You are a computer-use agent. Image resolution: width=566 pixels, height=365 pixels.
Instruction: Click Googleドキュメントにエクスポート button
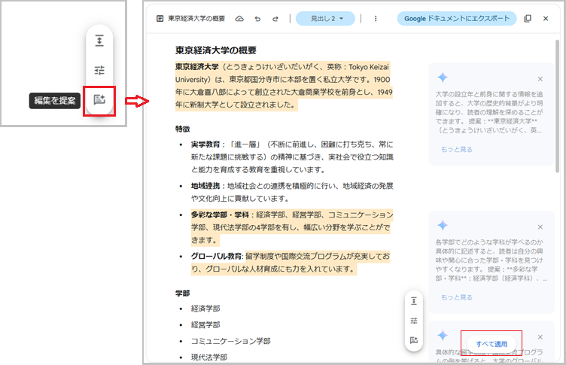point(457,18)
